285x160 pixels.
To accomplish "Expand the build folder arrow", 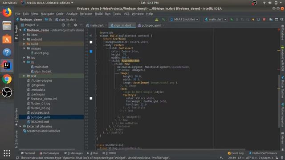I will [24, 44].
